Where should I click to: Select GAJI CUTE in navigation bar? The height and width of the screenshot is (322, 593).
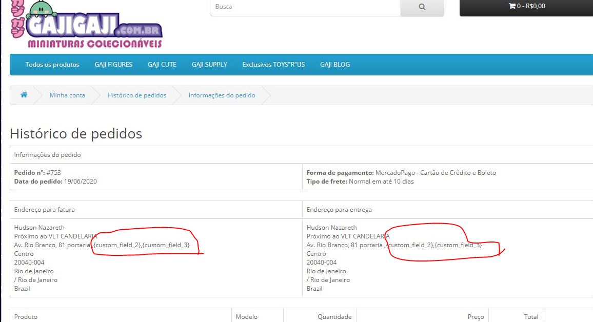pyautogui.click(x=162, y=65)
